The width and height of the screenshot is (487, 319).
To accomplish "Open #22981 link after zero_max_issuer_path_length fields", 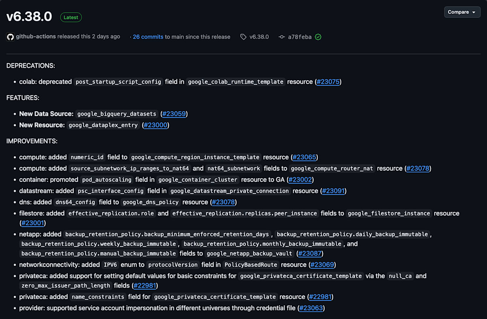I will (x=145, y=286).
